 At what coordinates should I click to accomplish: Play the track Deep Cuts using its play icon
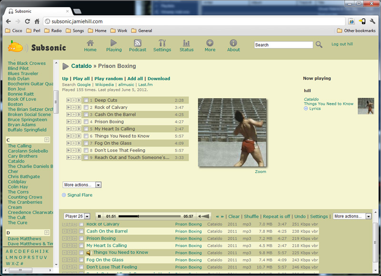tap(69, 100)
